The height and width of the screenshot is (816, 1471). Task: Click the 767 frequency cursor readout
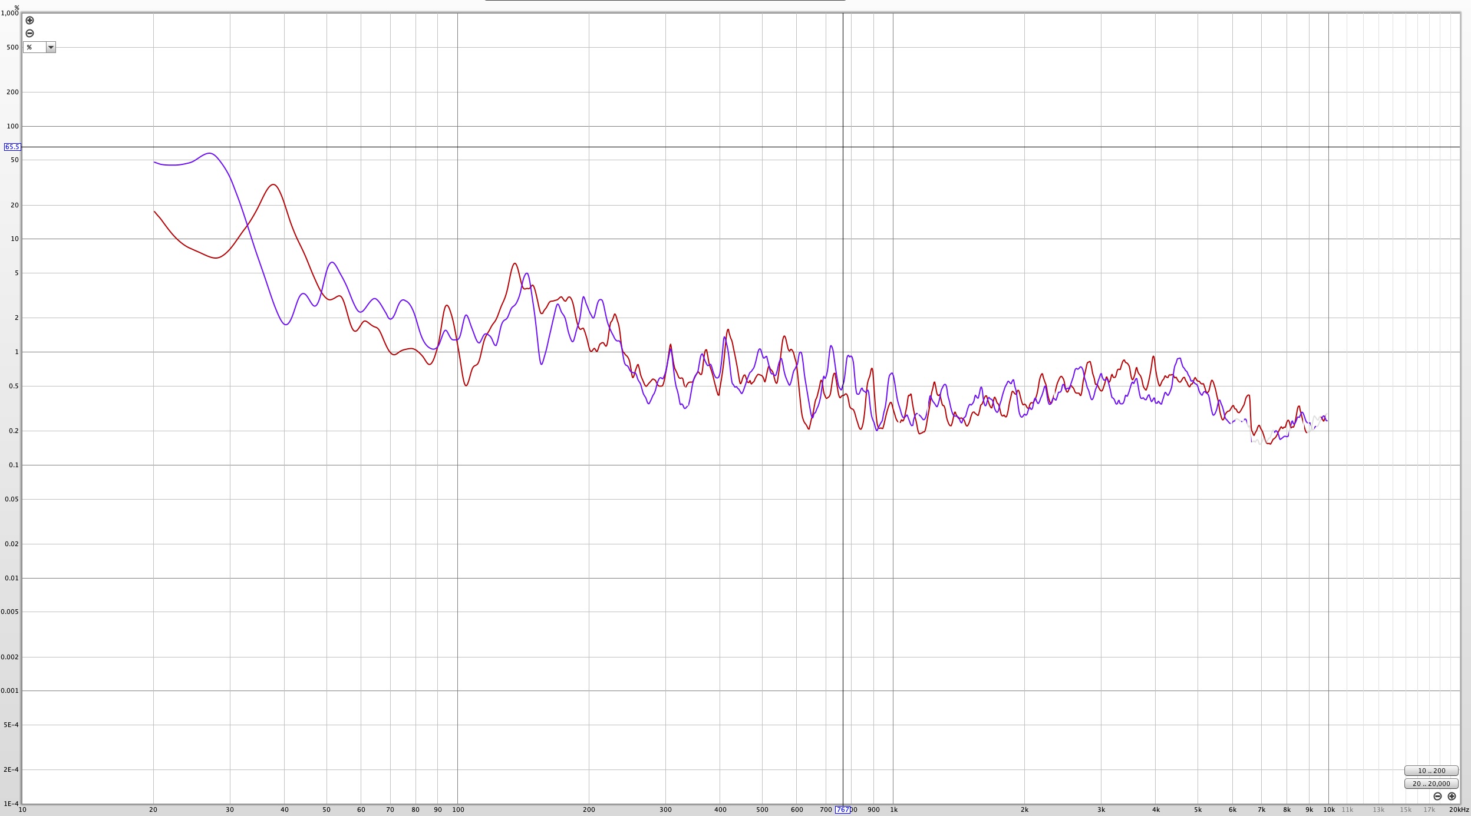[x=843, y=810]
